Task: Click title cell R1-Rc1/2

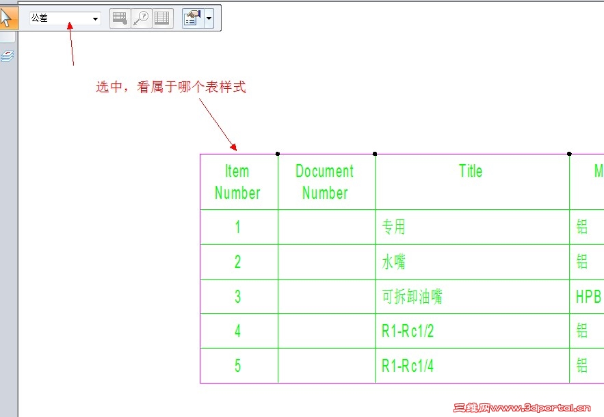Action: pos(472,331)
